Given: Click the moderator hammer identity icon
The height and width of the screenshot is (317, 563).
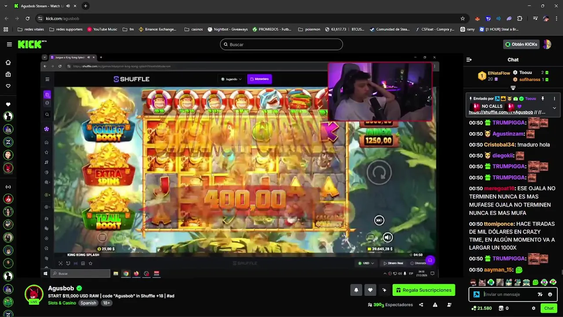Looking at the screenshot, I should [x=476, y=295].
